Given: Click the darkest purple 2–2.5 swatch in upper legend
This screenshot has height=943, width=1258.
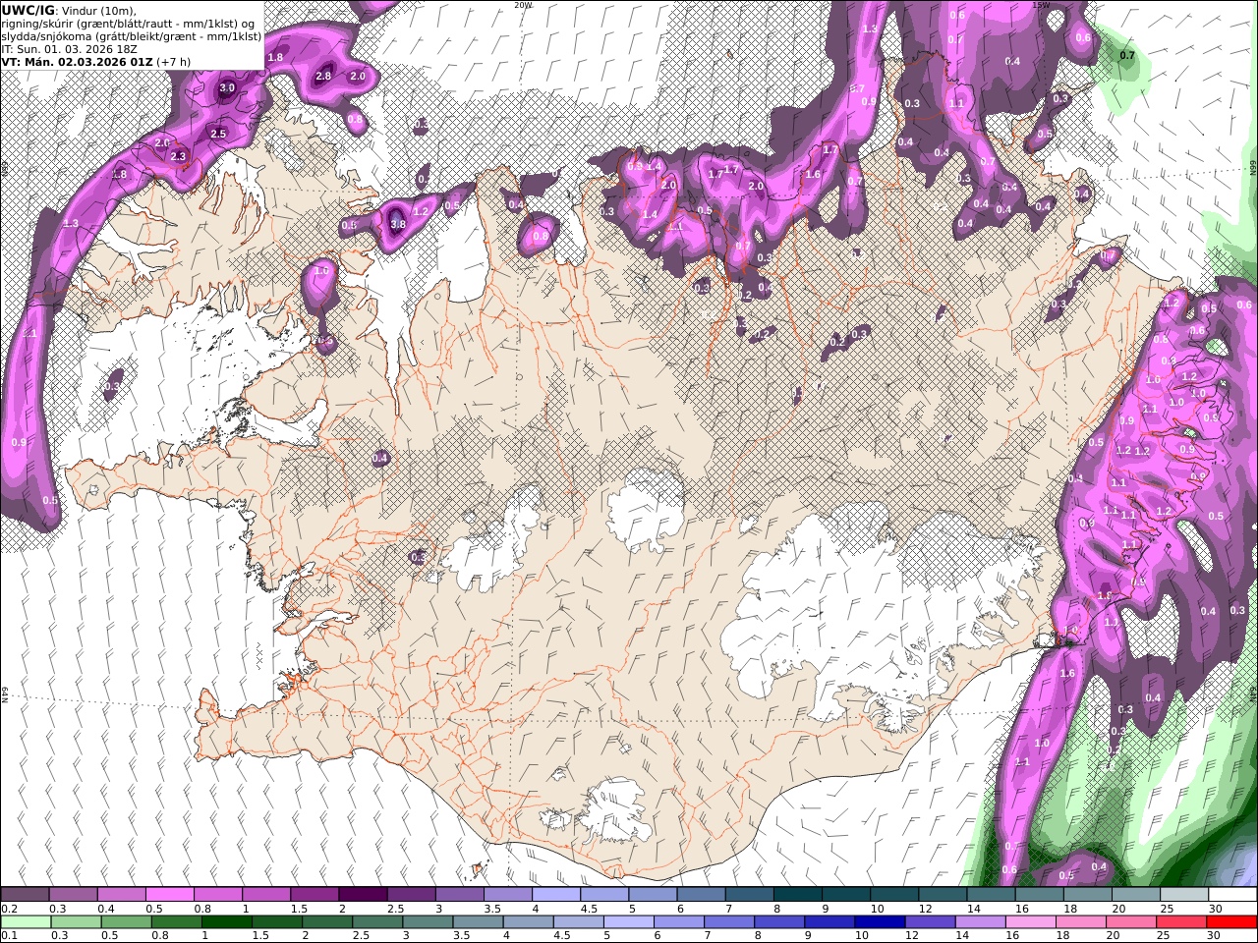Looking at the screenshot, I should click(362, 895).
